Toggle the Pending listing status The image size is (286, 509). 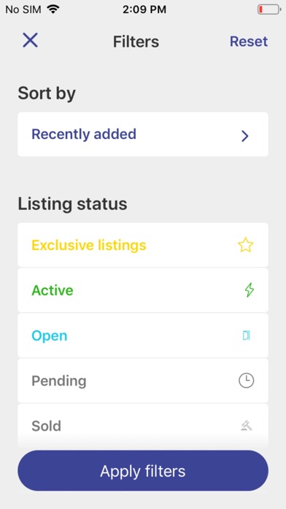pos(143,380)
